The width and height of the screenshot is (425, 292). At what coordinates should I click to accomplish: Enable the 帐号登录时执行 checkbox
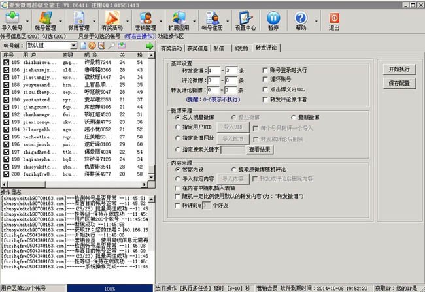(x=265, y=70)
